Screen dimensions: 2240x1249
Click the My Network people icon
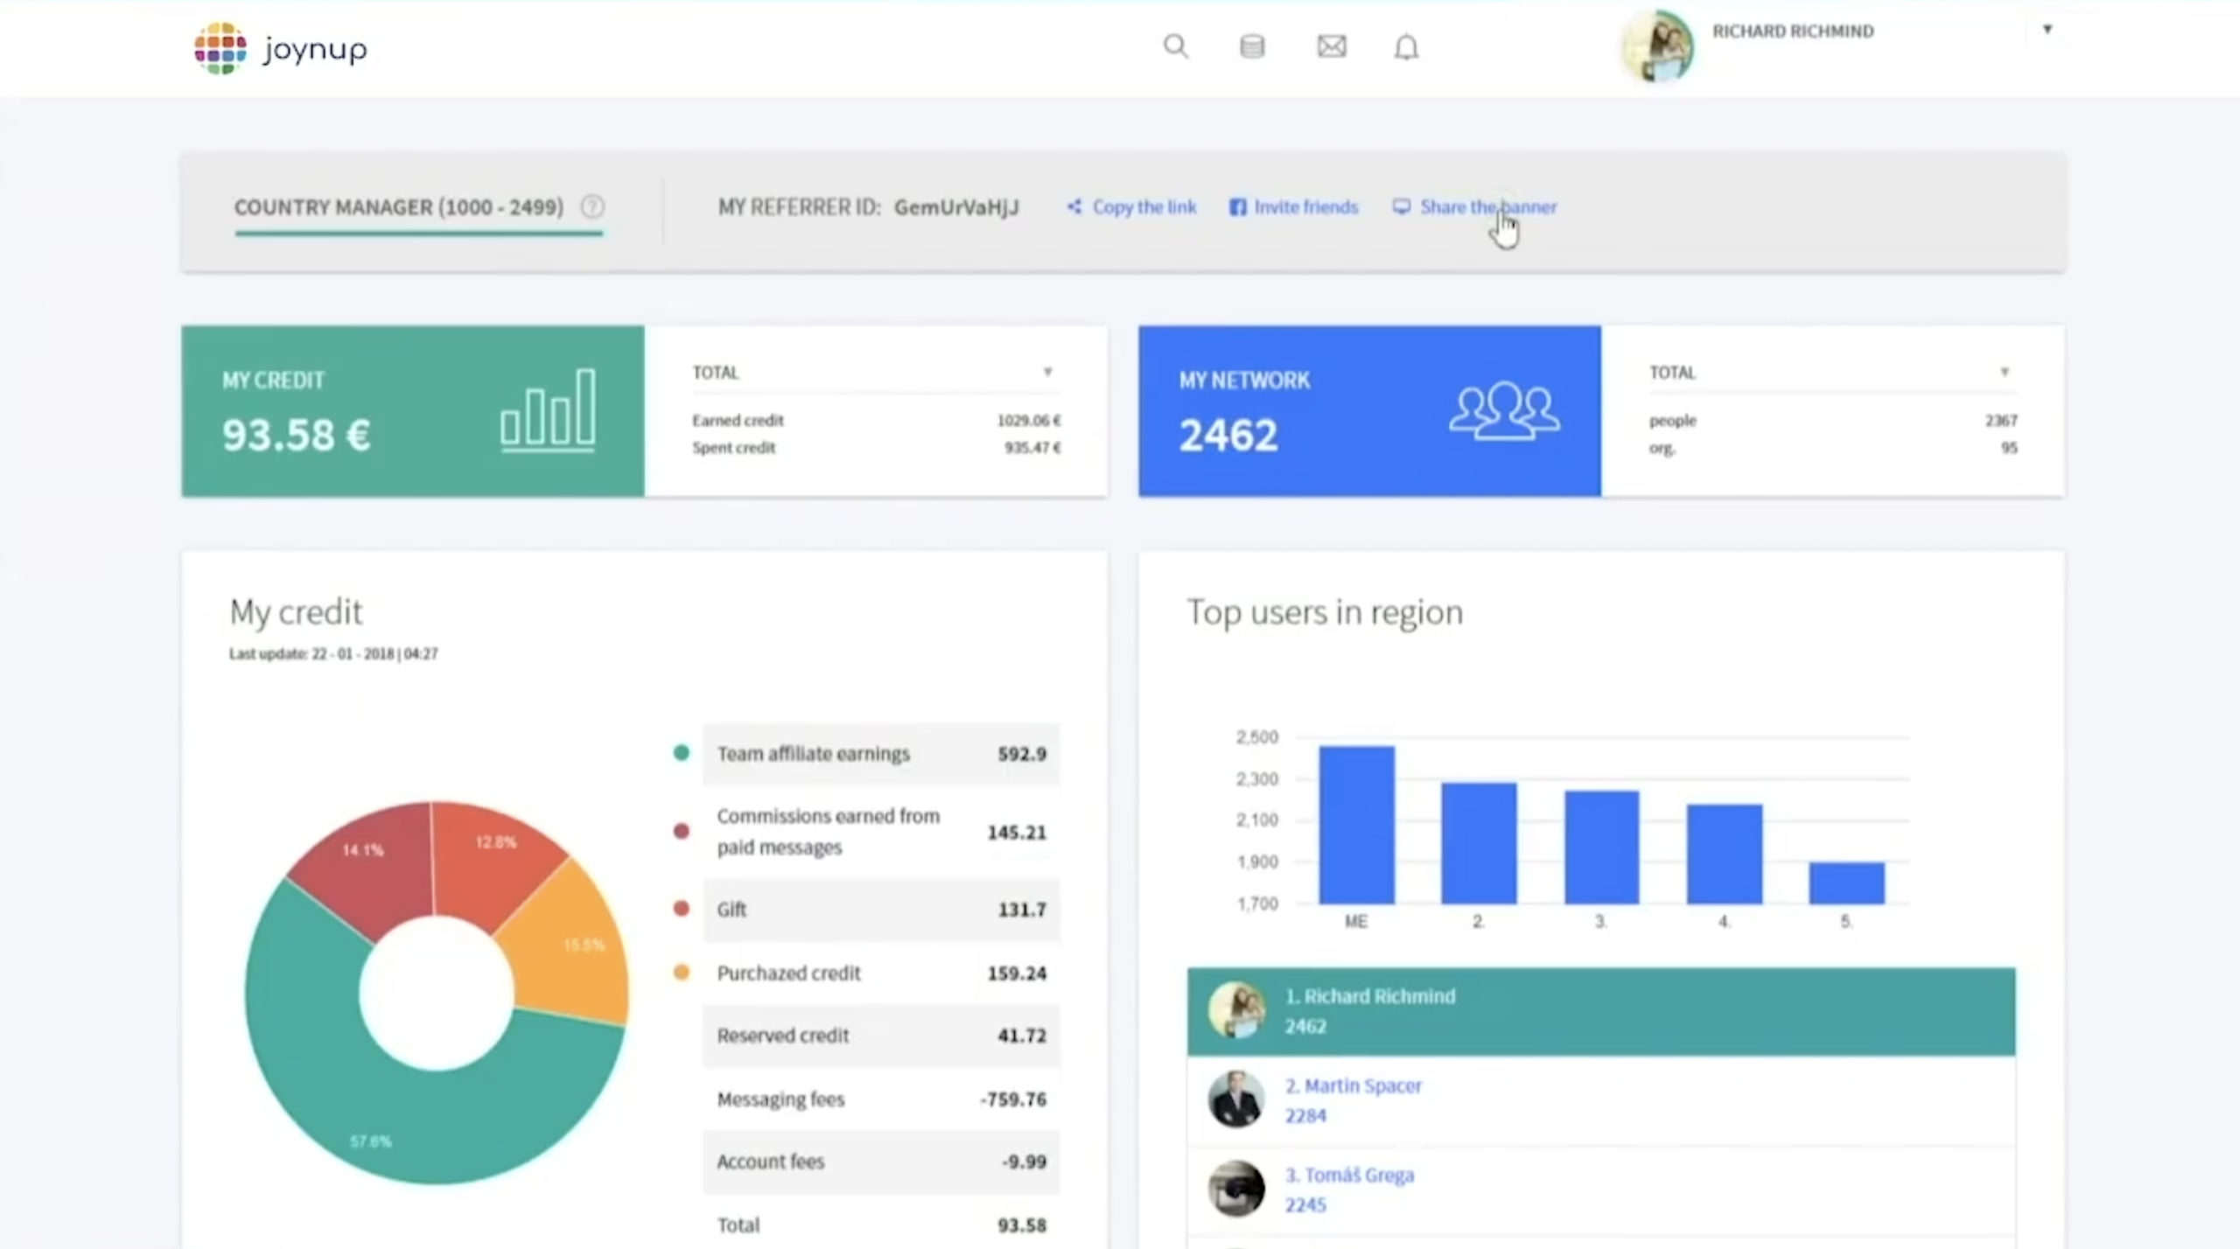tap(1503, 410)
